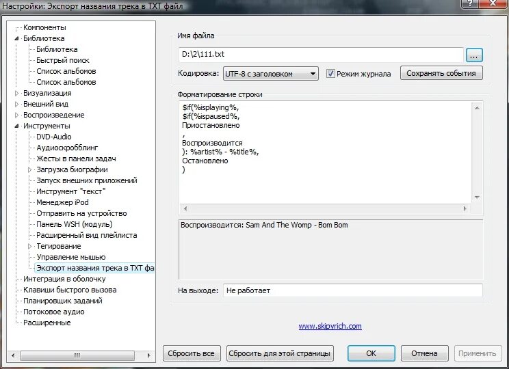This screenshot has width=509, height=369.
Task: Expand the Загрузка биографии node
Action: coord(30,169)
